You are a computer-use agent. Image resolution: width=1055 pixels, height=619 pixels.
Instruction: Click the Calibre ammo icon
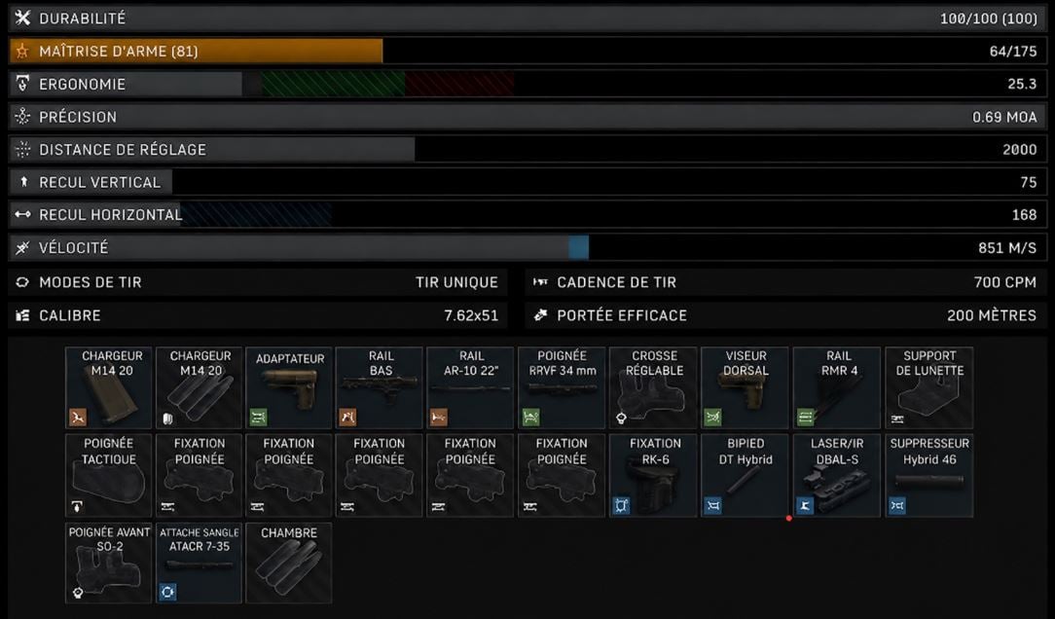(x=23, y=315)
